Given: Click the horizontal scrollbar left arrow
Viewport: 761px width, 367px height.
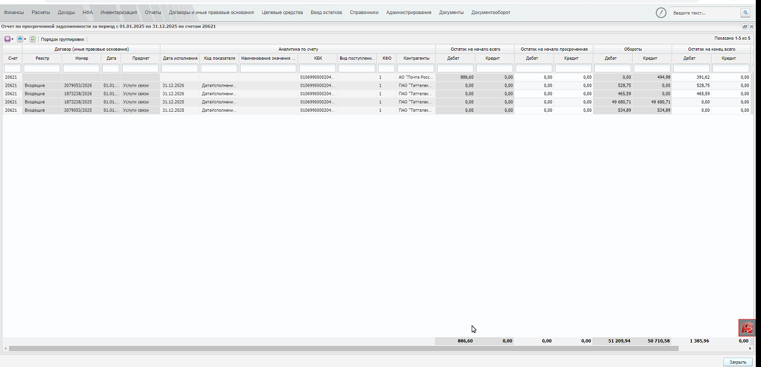Looking at the screenshot, I should [5, 348].
